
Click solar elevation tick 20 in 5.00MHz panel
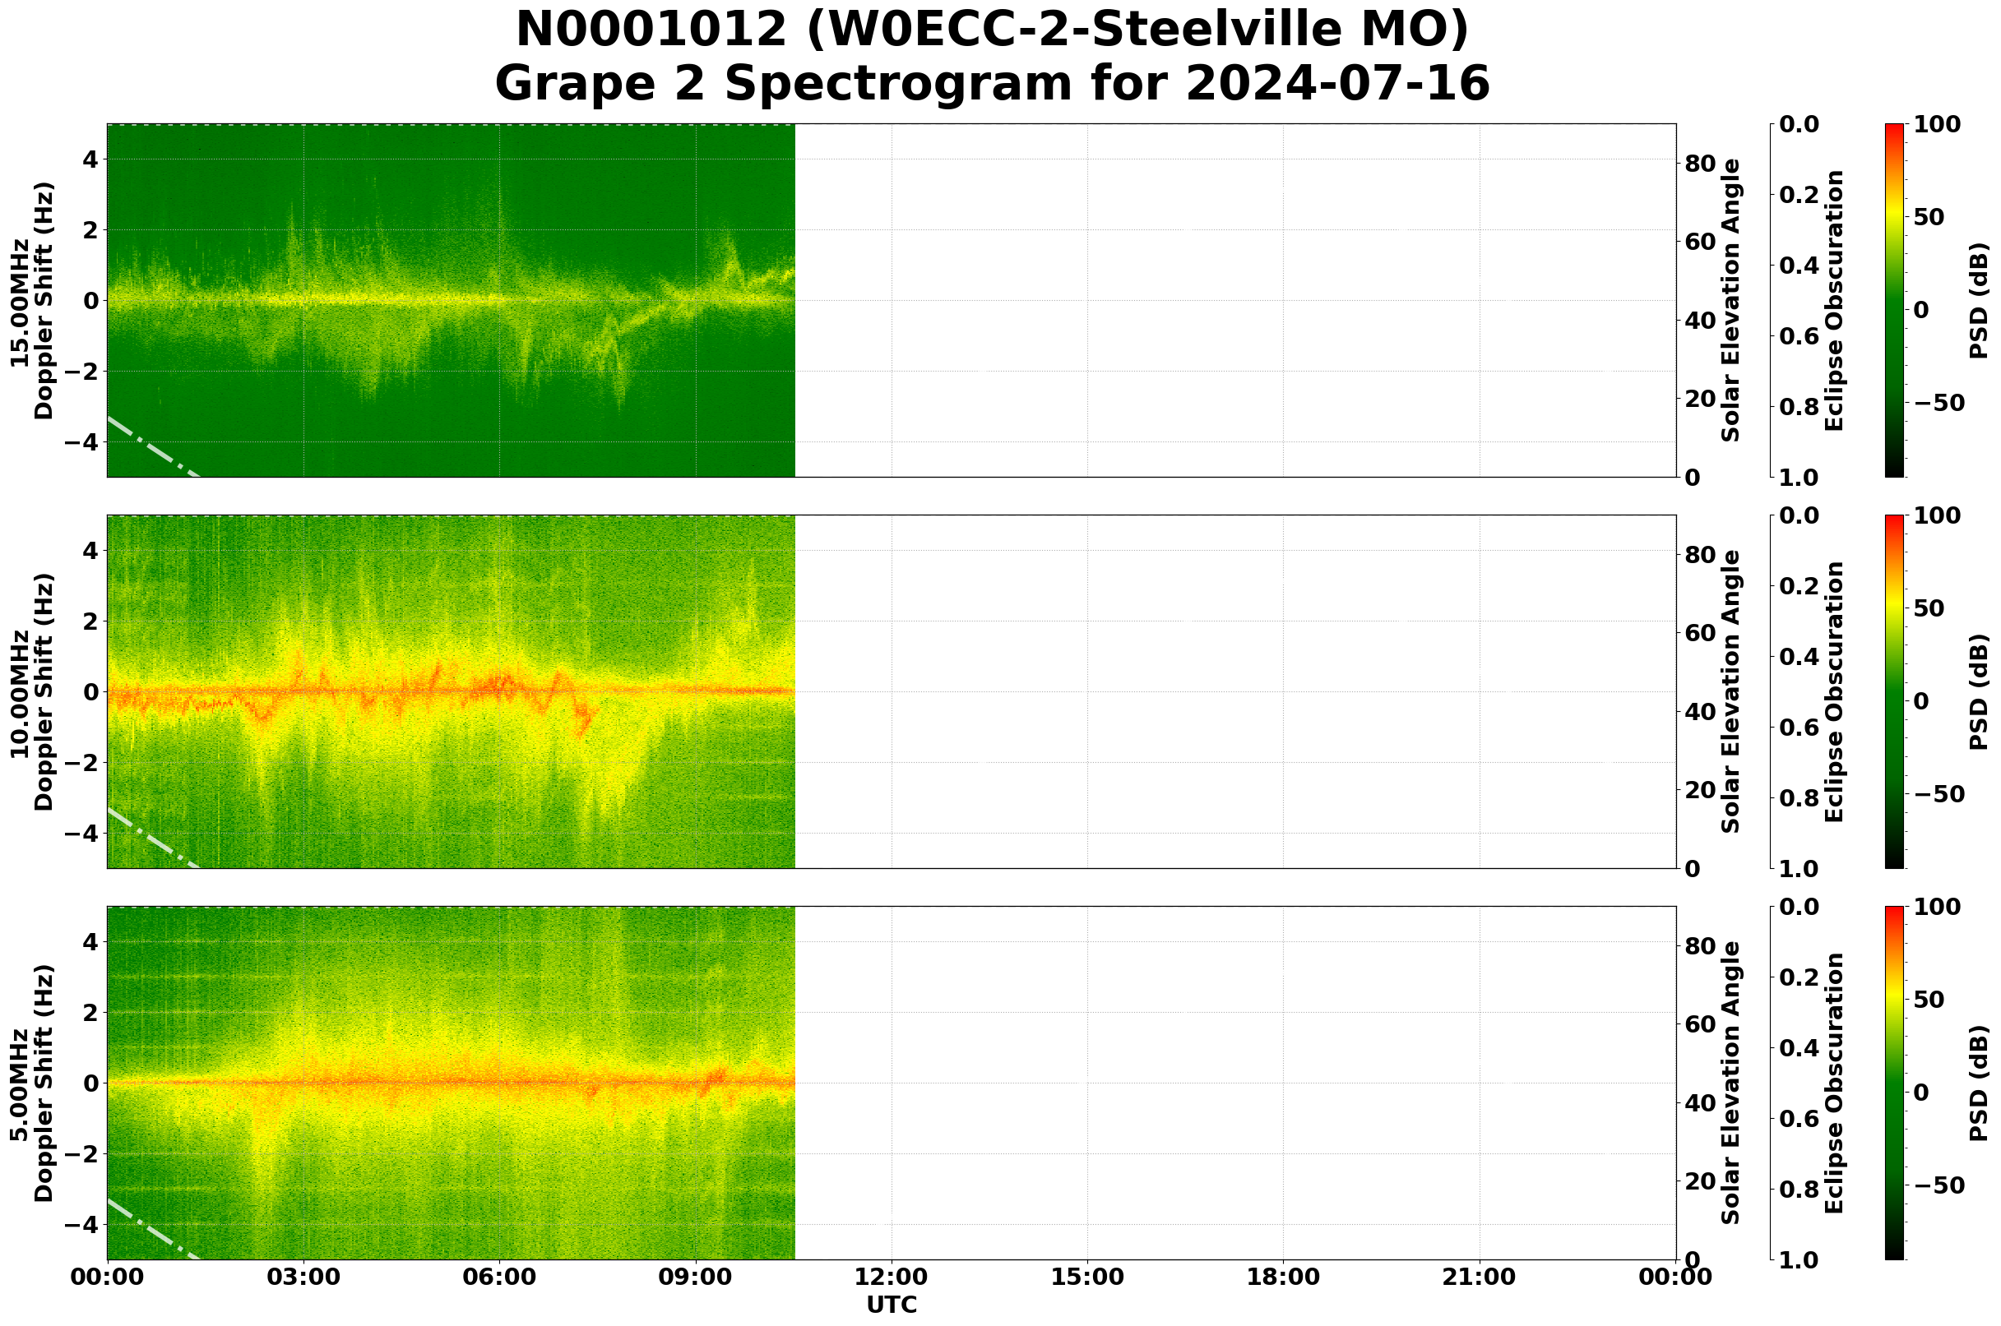(x=1700, y=1182)
